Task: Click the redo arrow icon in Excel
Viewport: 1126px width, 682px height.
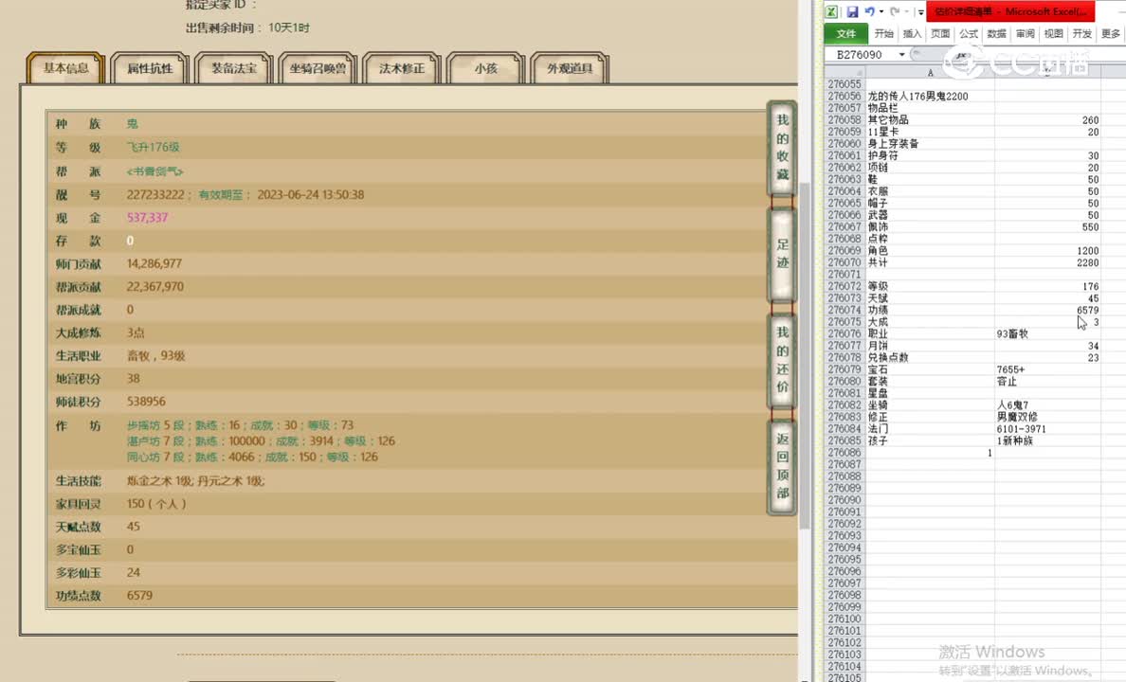Action: [895, 11]
